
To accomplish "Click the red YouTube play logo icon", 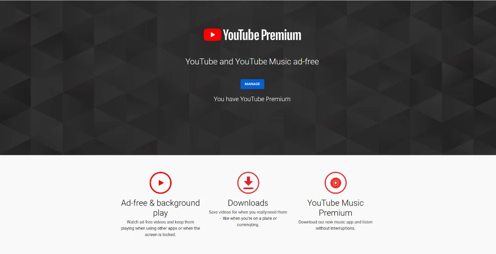I will [x=212, y=35].
